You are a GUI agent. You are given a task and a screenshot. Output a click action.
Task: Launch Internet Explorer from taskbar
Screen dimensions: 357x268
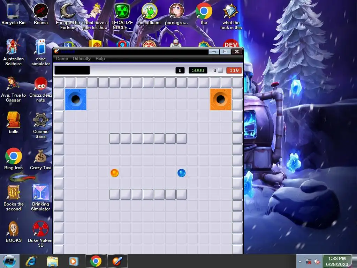point(31,261)
